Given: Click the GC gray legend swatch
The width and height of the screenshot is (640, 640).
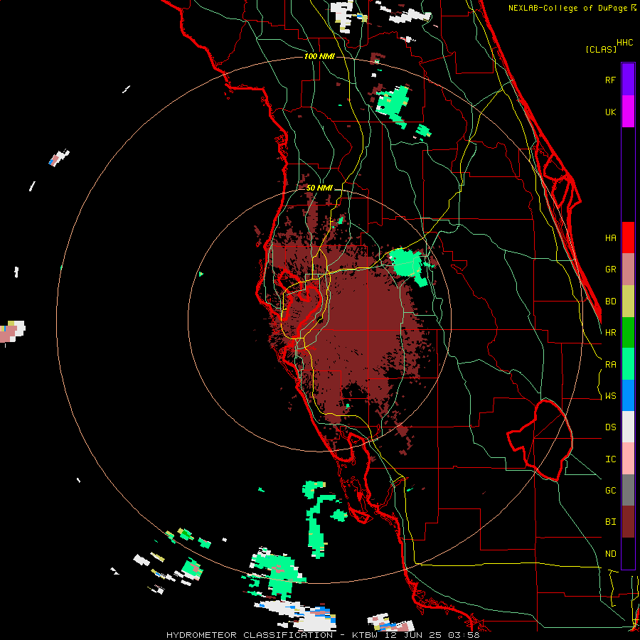Looking at the screenshot, I should 628,490.
